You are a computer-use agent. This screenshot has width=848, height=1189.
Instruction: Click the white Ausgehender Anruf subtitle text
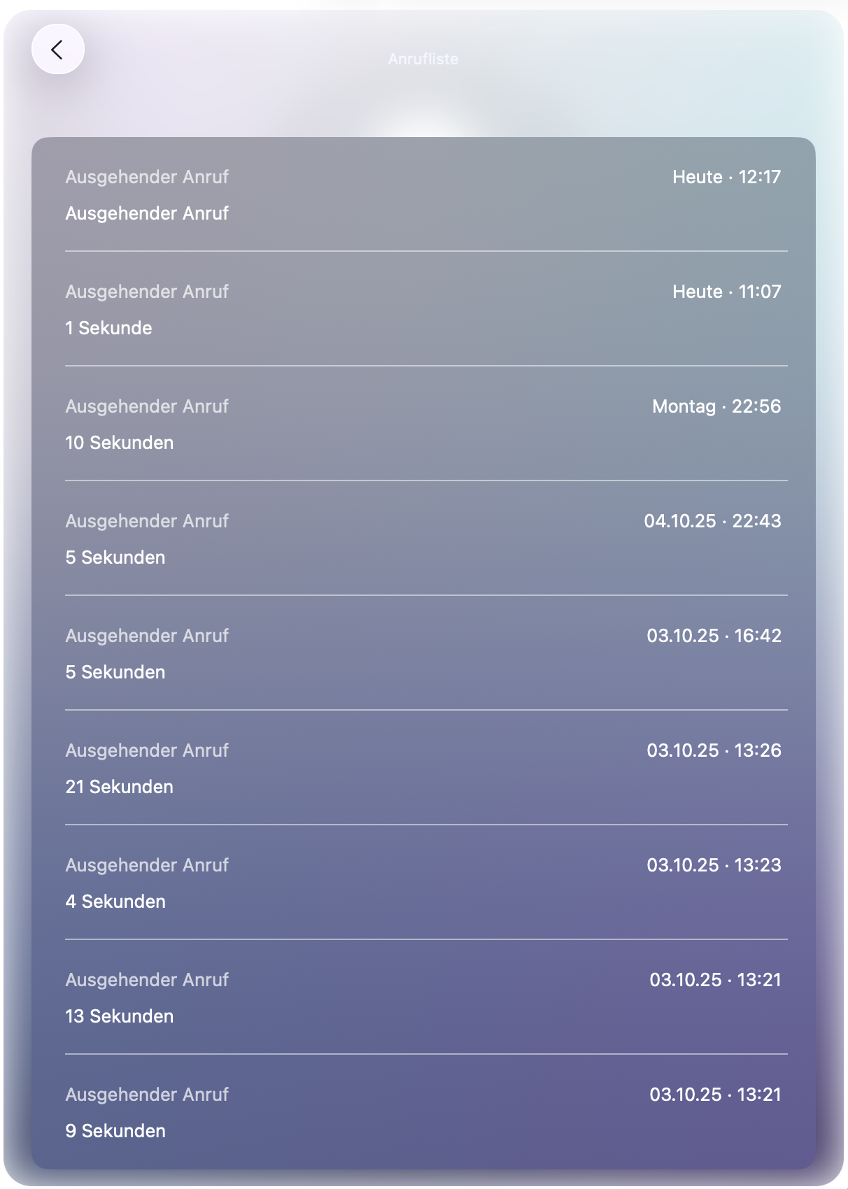pyautogui.click(x=147, y=213)
